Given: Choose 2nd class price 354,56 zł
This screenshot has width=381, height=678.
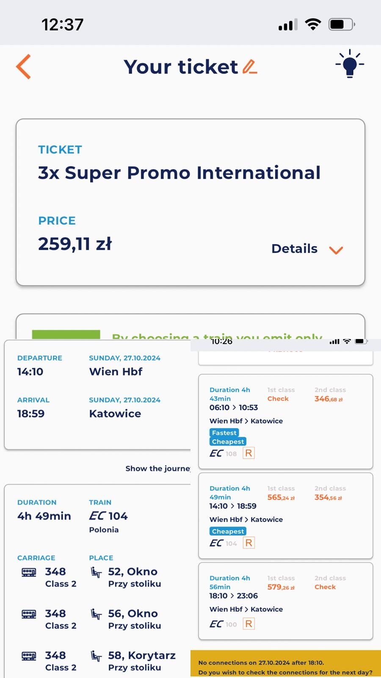Looking at the screenshot, I should click(x=328, y=497).
